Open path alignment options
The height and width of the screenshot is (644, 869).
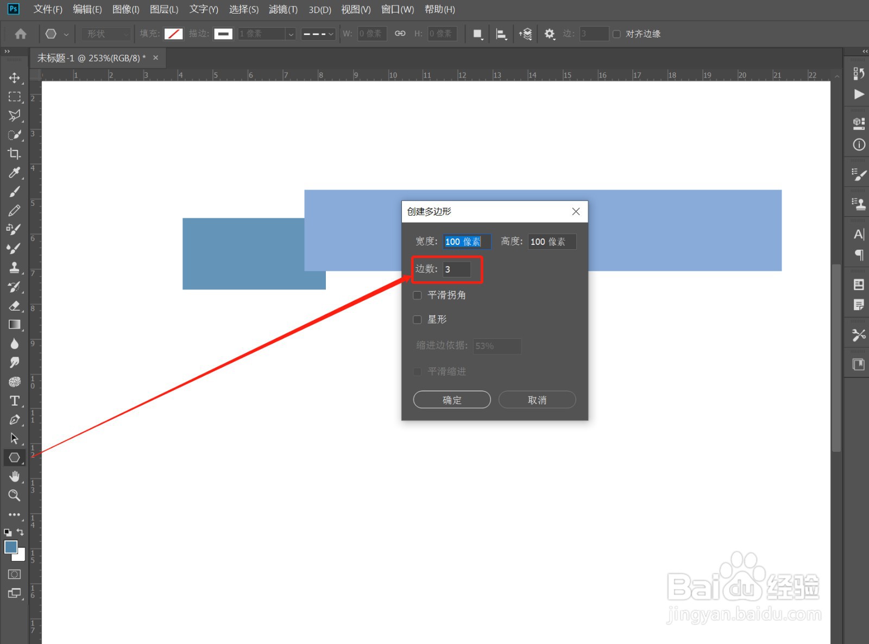pos(501,34)
